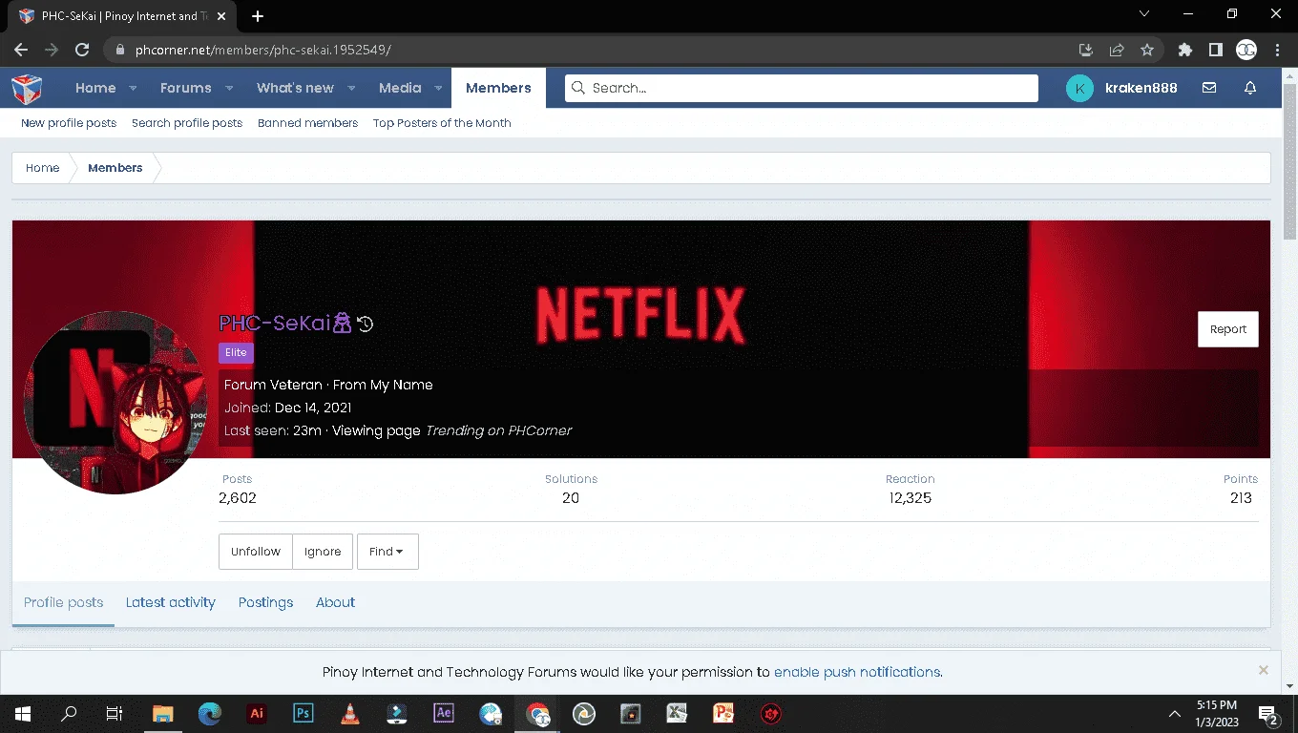Screen dimensions: 1298x733
Task: Click the Unfollow button
Action: (256, 552)
